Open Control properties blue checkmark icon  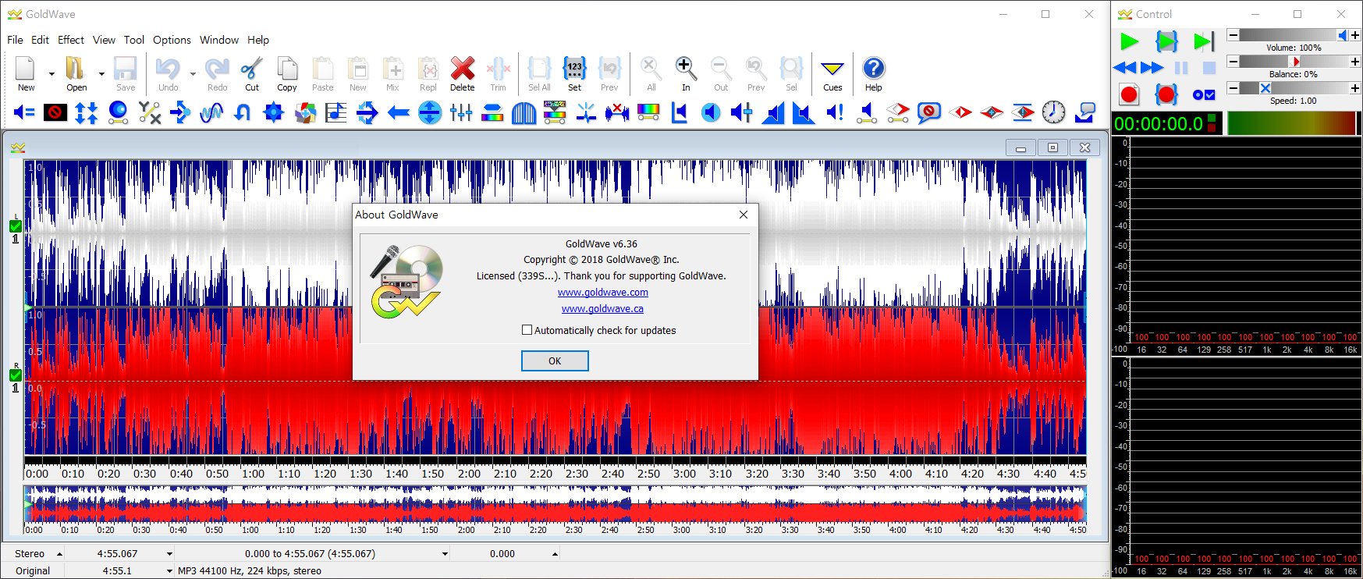click(x=1204, y=94)
